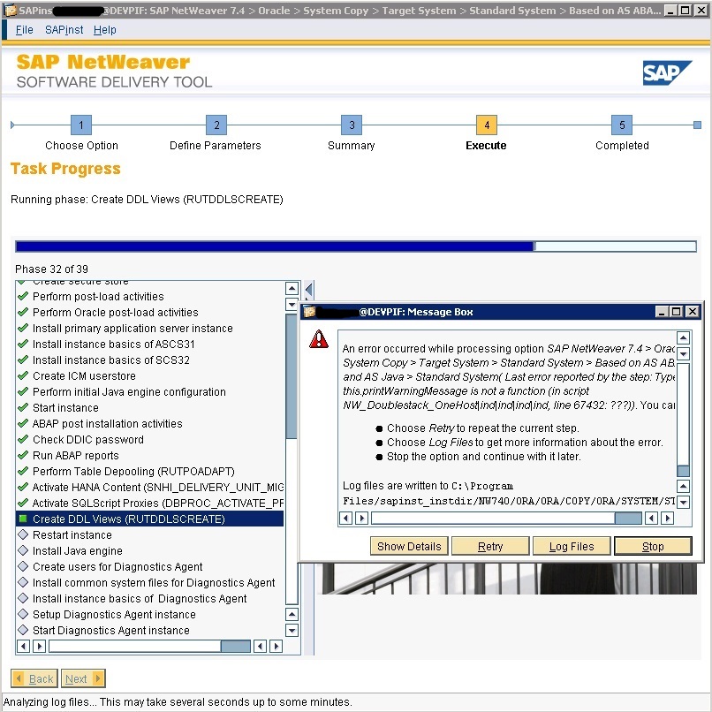This screenshot has width=712, height=712.
Task: Click the phase list vertical scrollbar thumb
Action: [x=292, y=375]
